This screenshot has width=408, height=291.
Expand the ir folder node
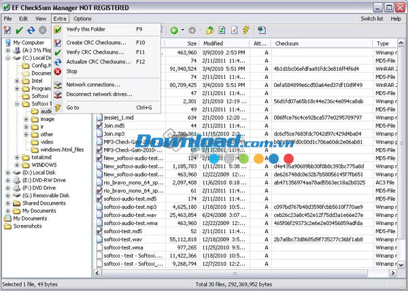pyautogui.click(x=26, y=126)
